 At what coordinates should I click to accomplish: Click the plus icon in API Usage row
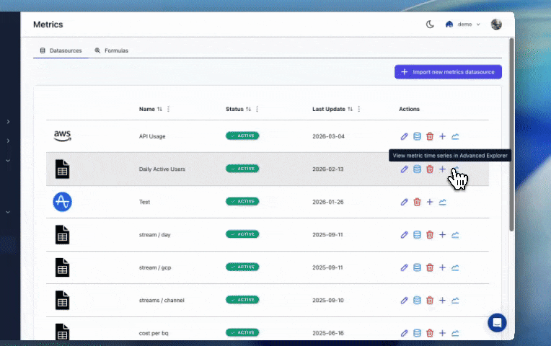click(x=442, y=136)
